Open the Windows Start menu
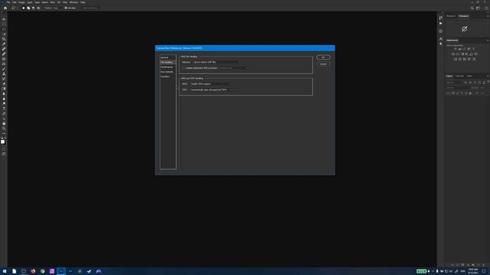The width and height of the screenshot is (490, 275). coord(5,271)
